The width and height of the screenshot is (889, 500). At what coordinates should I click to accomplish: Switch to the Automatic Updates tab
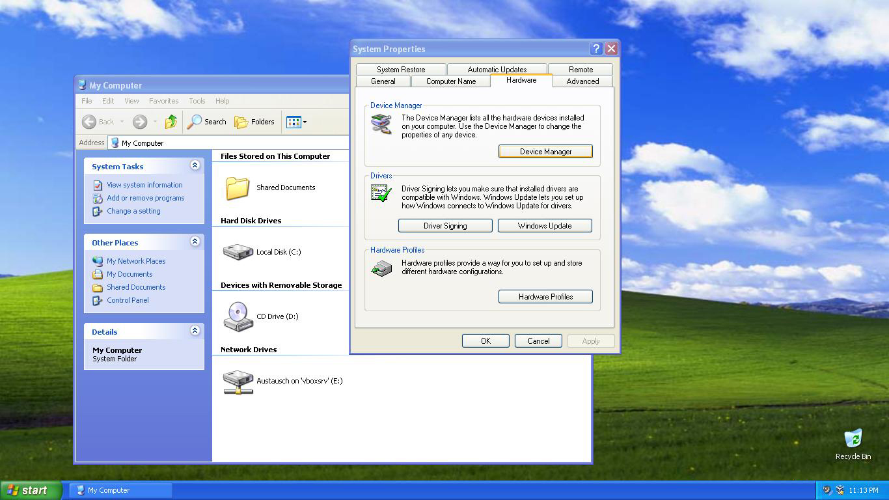(497, 69)
